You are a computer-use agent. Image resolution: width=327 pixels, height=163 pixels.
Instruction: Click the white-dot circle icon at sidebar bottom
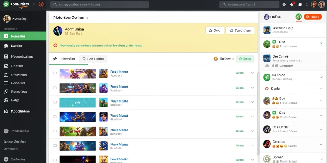click(x=6, y=159)
